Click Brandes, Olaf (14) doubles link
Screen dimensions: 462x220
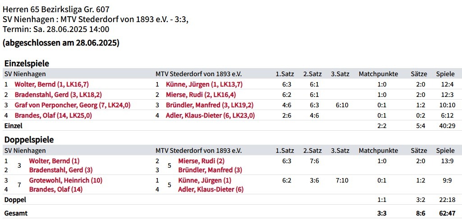(56, 189)
